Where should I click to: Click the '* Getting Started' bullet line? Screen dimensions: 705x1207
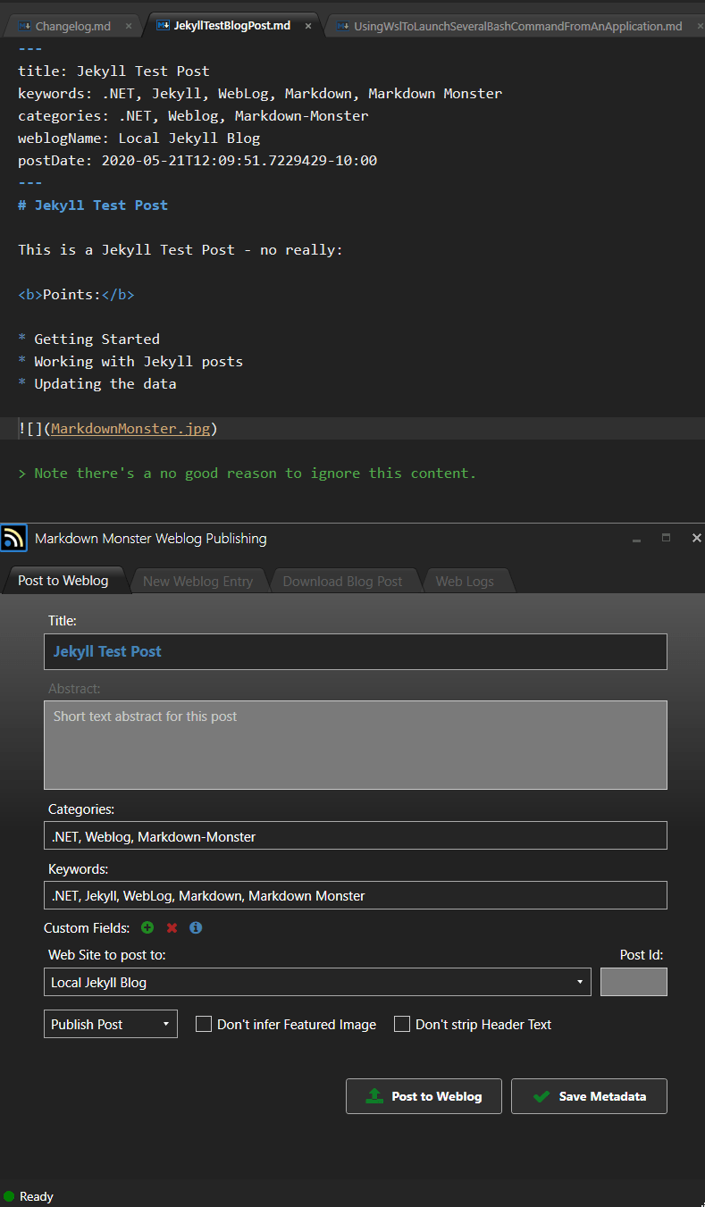tap(88, 339)
